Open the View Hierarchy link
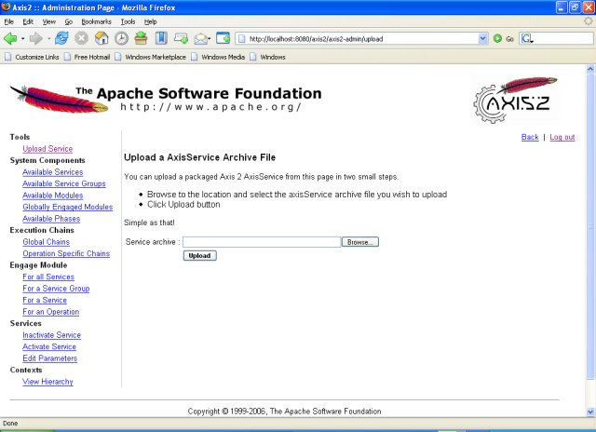 pos(47,382)
